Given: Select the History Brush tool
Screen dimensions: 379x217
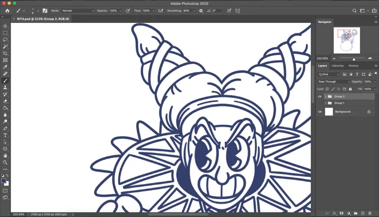Looking at the screenshot, I should tap(5, 95).
